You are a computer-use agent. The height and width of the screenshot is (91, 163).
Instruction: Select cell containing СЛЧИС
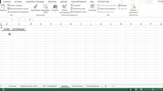pyautogui.click(x=7, y=29)
